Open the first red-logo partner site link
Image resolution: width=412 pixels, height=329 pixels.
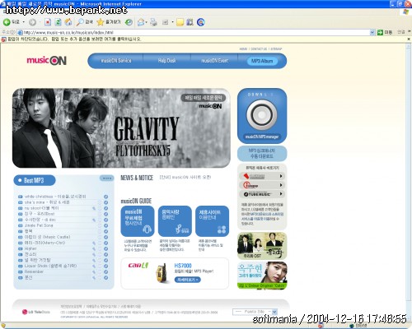tap(262, 176)
